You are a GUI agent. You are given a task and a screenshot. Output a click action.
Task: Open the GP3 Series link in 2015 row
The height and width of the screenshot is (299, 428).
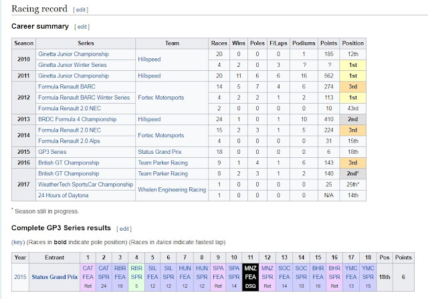click(x=52, y=152)
